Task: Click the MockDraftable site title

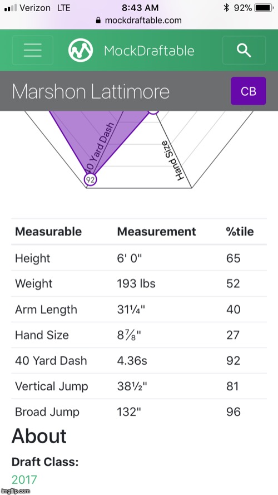Action: [149, 51]
